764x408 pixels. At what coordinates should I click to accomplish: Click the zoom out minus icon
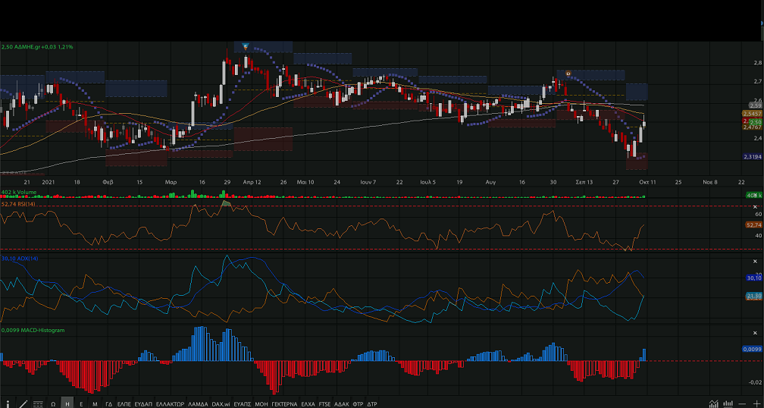click(742, 403)
